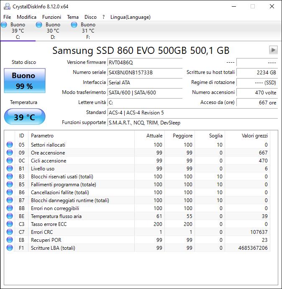Select the C: disk tab at 39 °C
The width and height of the screenshot is (282, 289).
(18, 30)
